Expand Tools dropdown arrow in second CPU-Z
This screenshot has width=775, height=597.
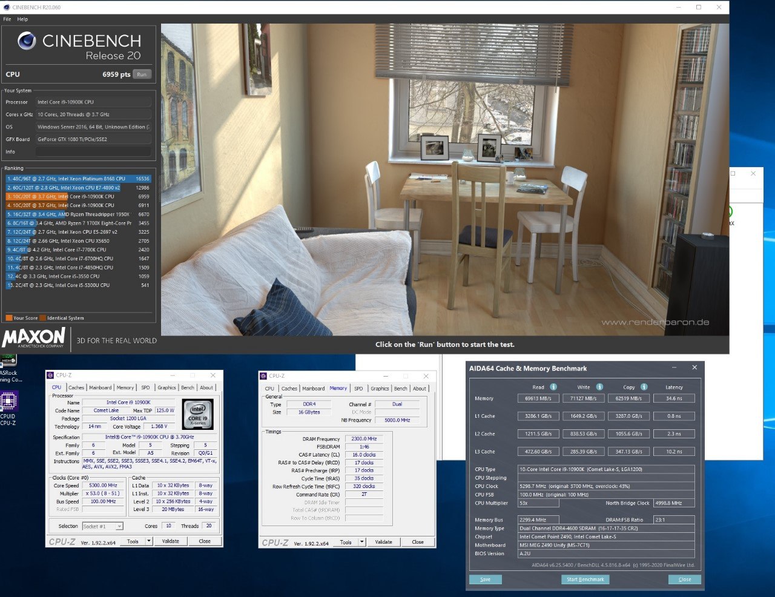362,543
